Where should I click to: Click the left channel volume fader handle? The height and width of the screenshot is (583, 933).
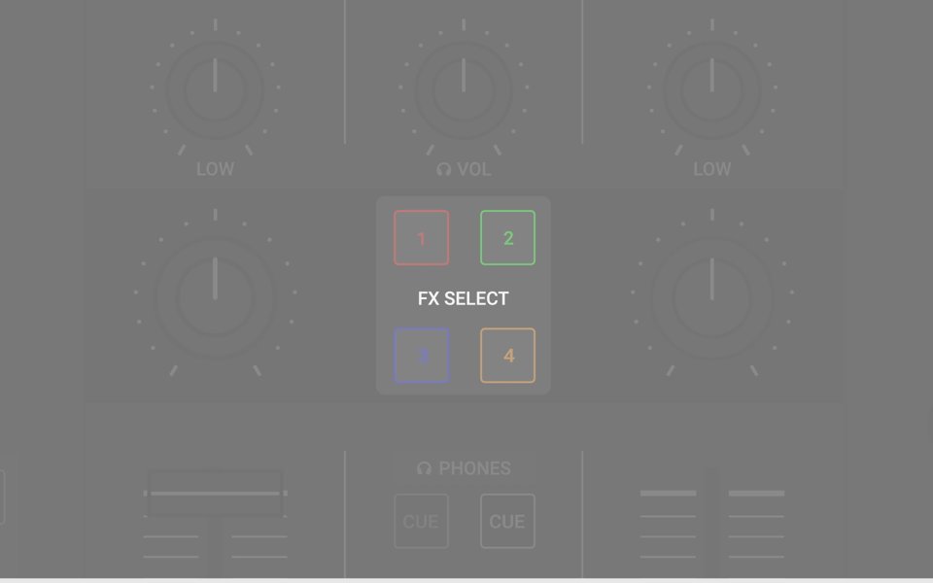(215, 494)
